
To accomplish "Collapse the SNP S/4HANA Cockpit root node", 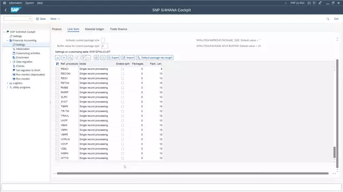I will 4,32.
